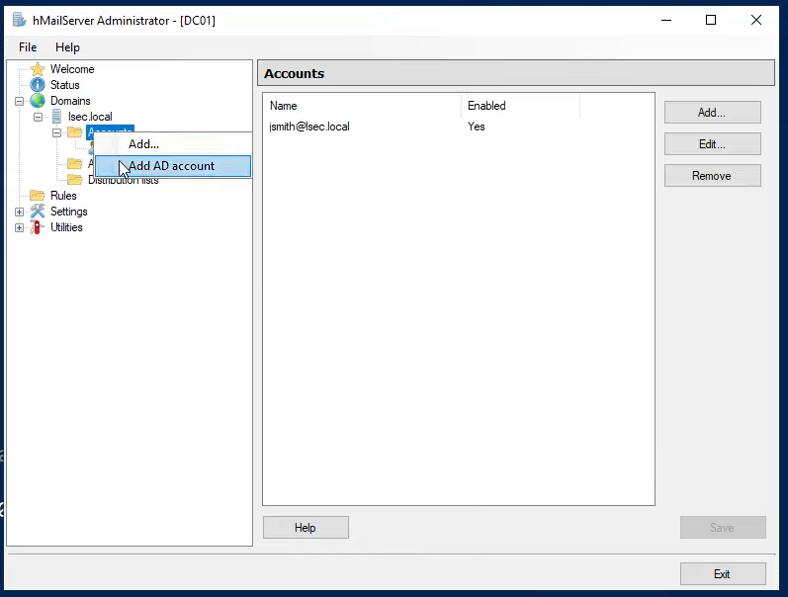The width and height of the screenshot is (788, 597).
Task: Expand the Settings tree node
Action: point(19,212)
